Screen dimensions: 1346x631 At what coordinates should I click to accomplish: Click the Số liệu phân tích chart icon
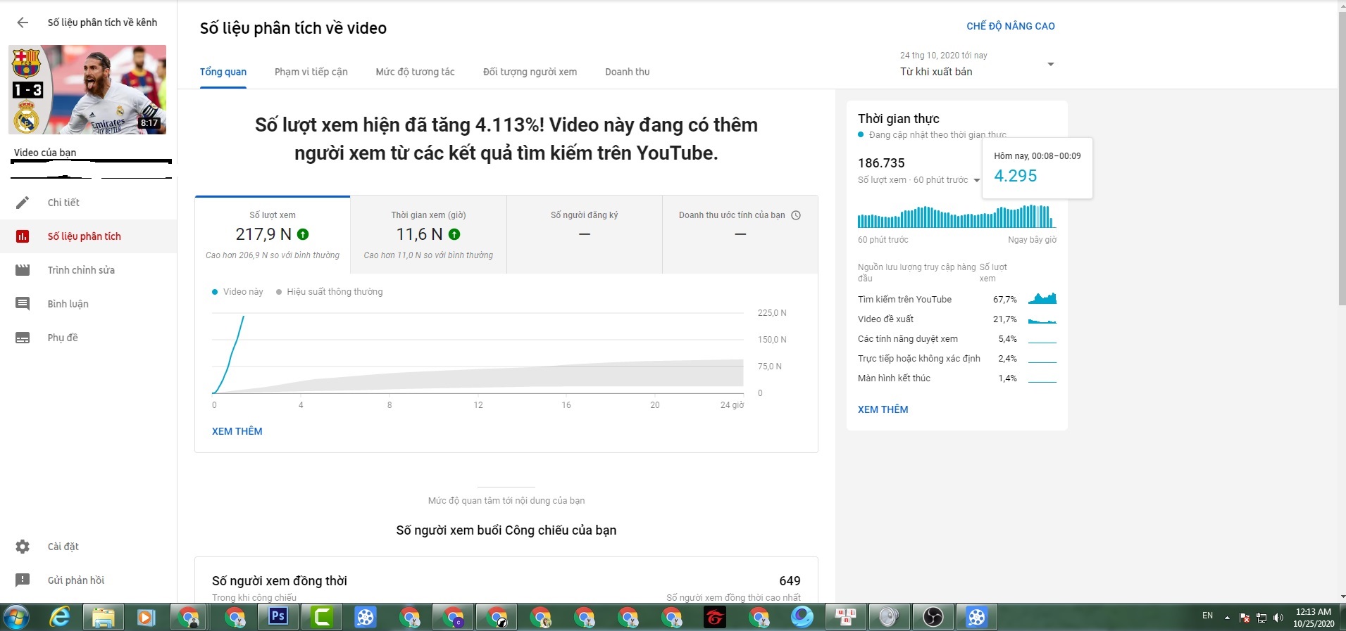pyautogui.click(x=23, y=236)
